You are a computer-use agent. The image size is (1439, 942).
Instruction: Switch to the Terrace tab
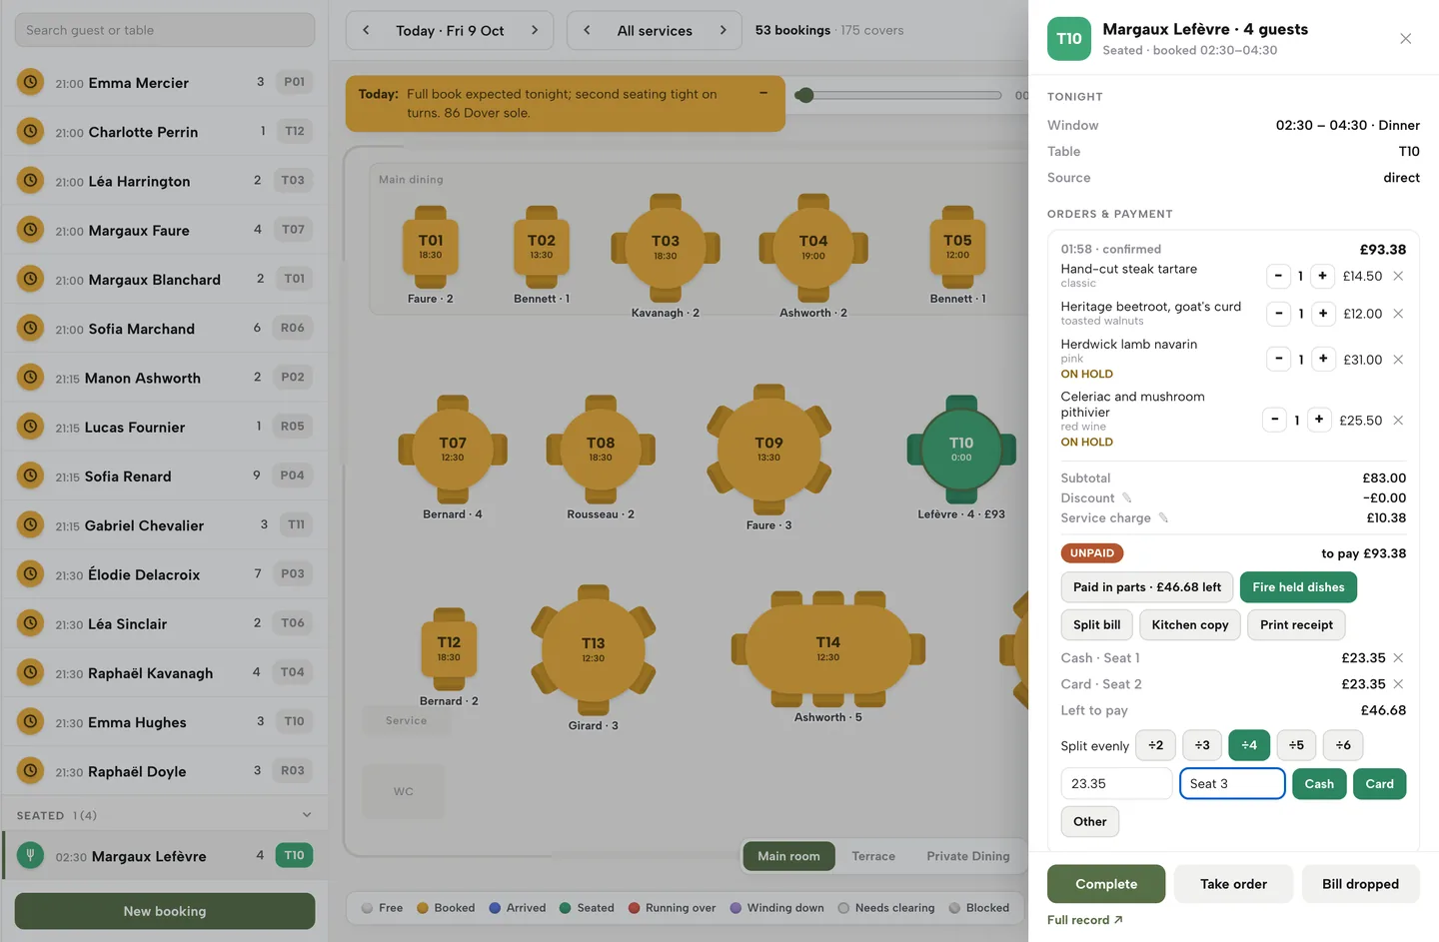873,856
